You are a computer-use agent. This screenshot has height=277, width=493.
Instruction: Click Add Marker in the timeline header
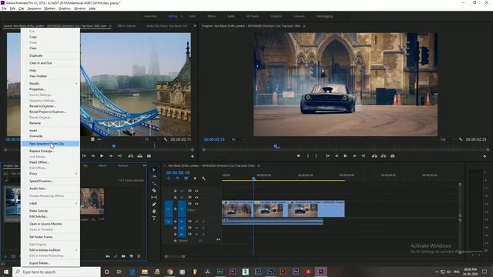(195, 179)
